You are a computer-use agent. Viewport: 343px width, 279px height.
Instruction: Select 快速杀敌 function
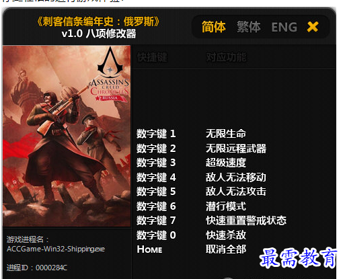(x=226, y=235)
